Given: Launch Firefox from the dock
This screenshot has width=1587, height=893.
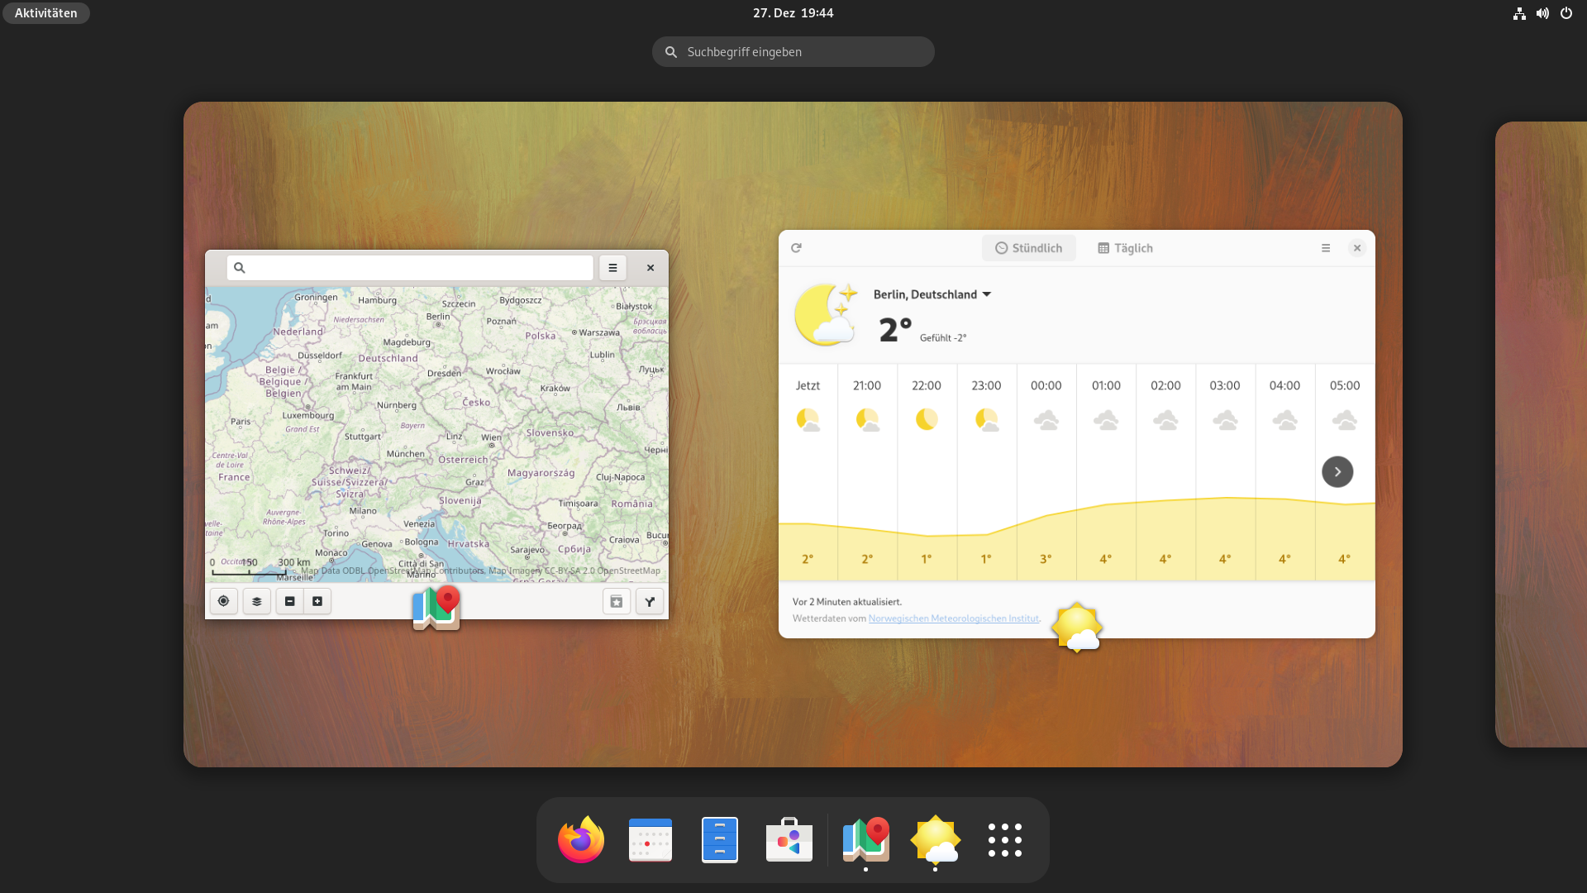Looking at the screenshot, I should 580,839.
